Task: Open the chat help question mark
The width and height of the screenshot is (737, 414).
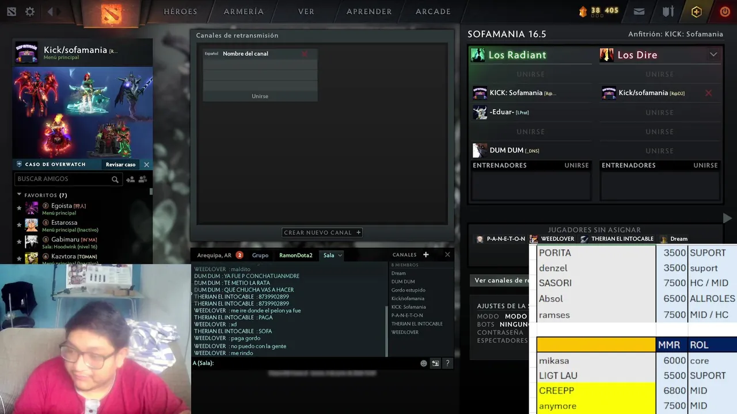Action: pos(447,363)
